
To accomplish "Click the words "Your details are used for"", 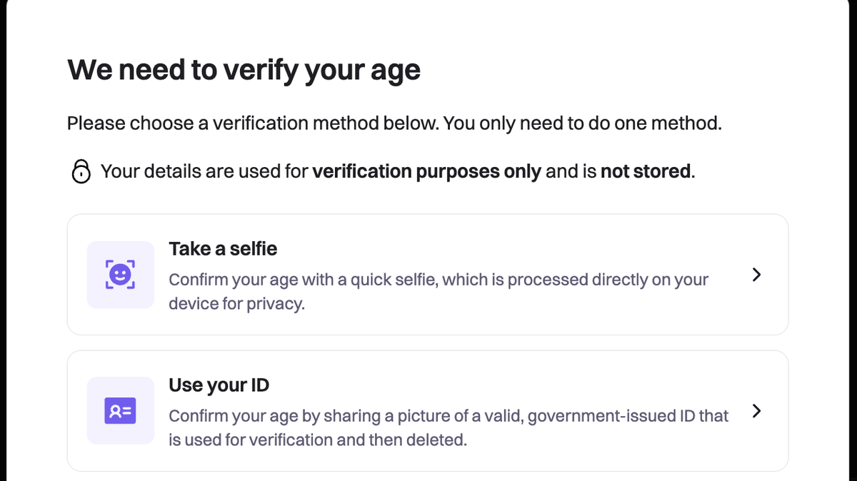I will pos(204,172).
